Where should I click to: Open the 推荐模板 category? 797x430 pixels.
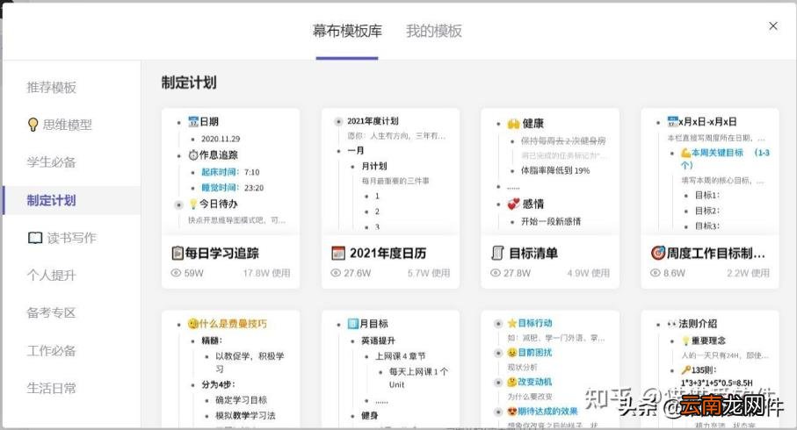click(x=51, y=88)
